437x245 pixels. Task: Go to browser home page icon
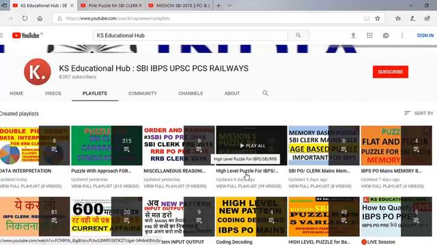point(40,18)
